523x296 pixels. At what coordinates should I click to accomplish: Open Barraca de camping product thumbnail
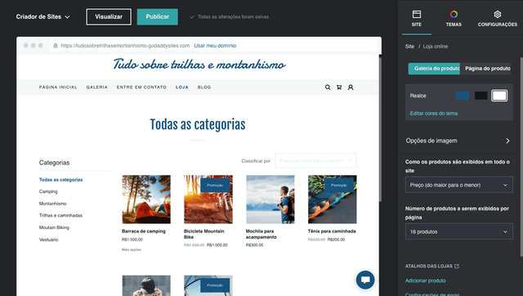[x=146, y=200]
